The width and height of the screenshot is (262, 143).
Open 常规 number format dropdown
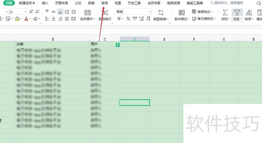pos(150,12)
